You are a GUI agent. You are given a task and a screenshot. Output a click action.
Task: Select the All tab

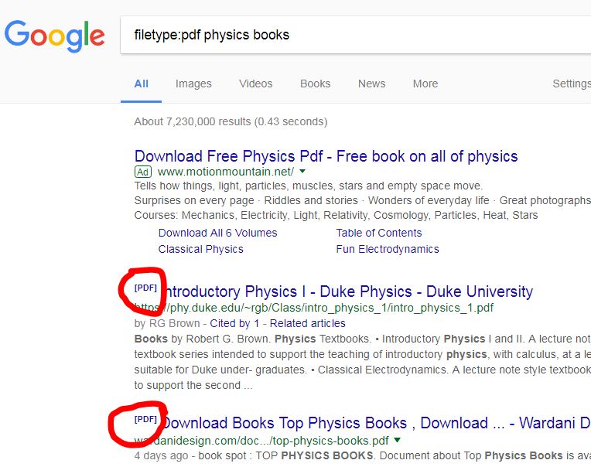coord(142,84)
